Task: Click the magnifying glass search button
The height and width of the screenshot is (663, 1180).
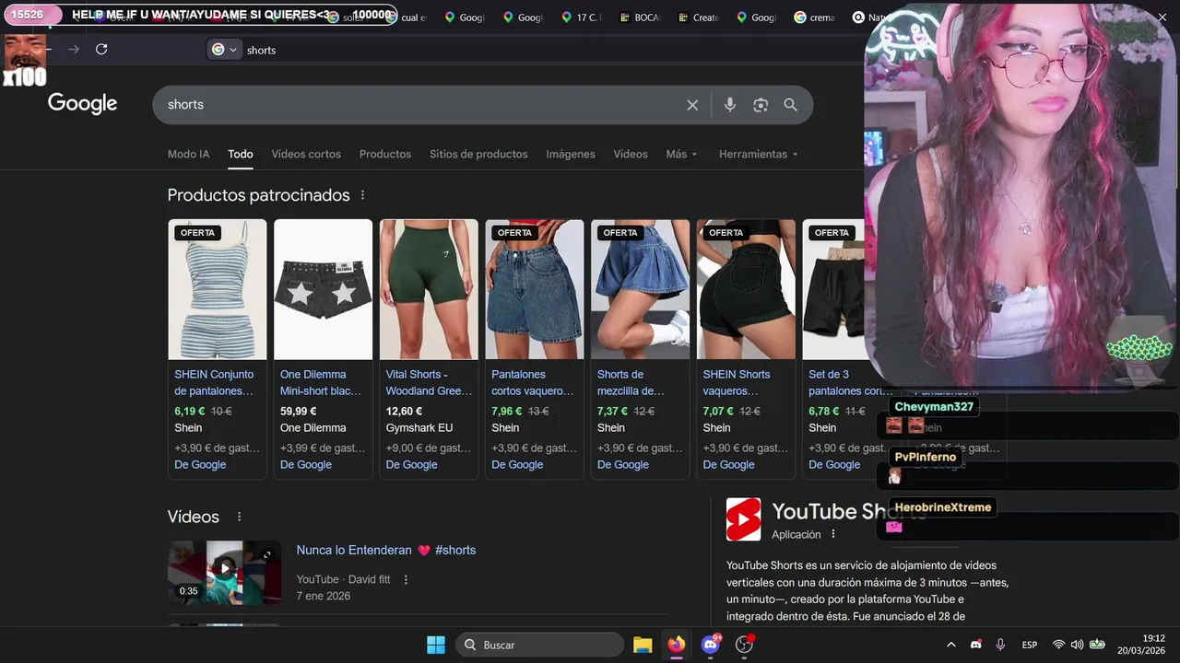Action: tap(790, 105)
